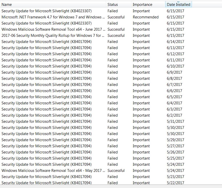The width and height of the screenshot is (222, 188).
Task: Click Successful status for the 2017-06 Quality Rollup
Action: (116, 36)
